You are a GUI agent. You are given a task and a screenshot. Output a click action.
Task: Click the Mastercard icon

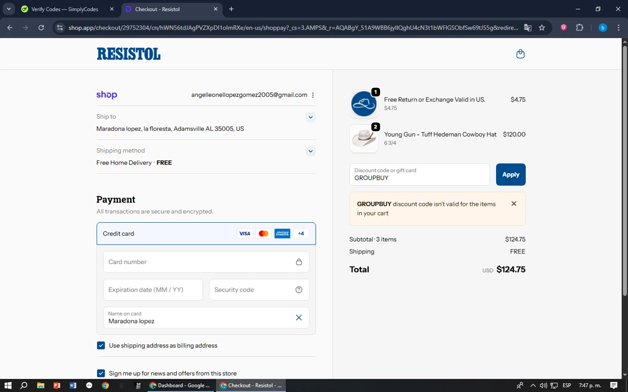pos(263,234)
